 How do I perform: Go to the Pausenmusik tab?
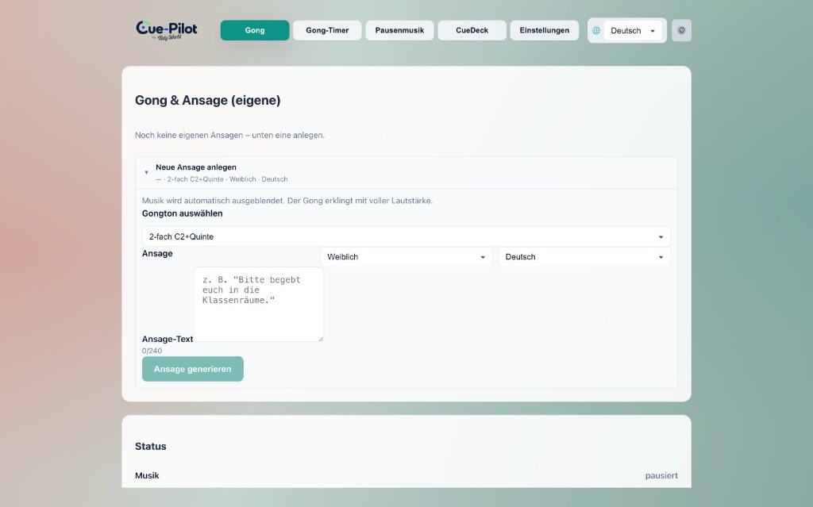(400, 30)
